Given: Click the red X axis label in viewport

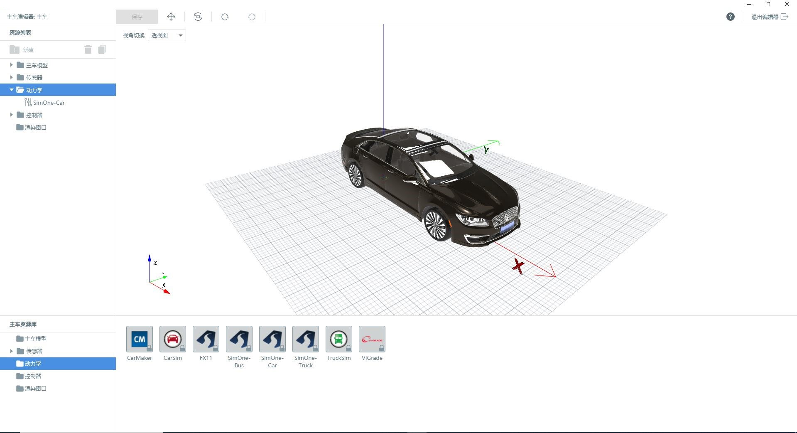Looking at the screenshot, I should pyautogui.click(x=518, y=266).
